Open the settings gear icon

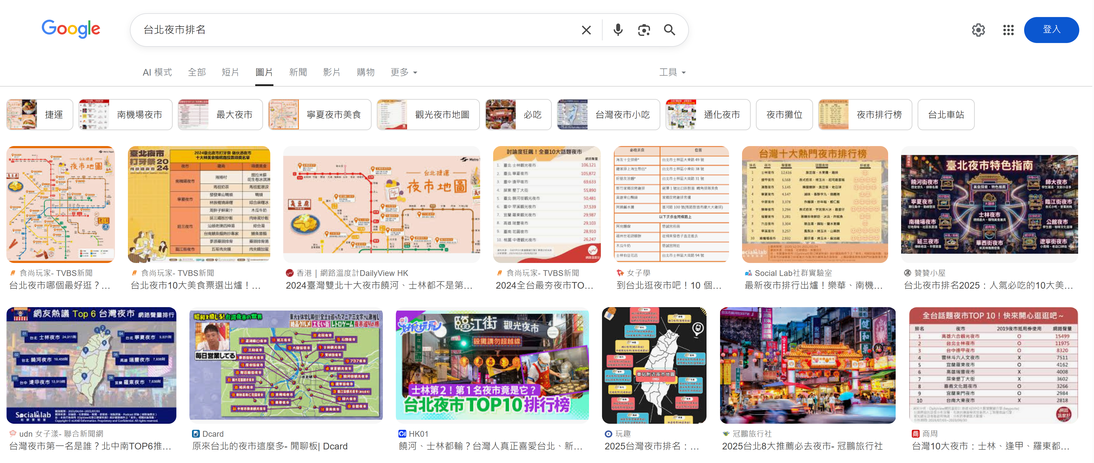978,30
